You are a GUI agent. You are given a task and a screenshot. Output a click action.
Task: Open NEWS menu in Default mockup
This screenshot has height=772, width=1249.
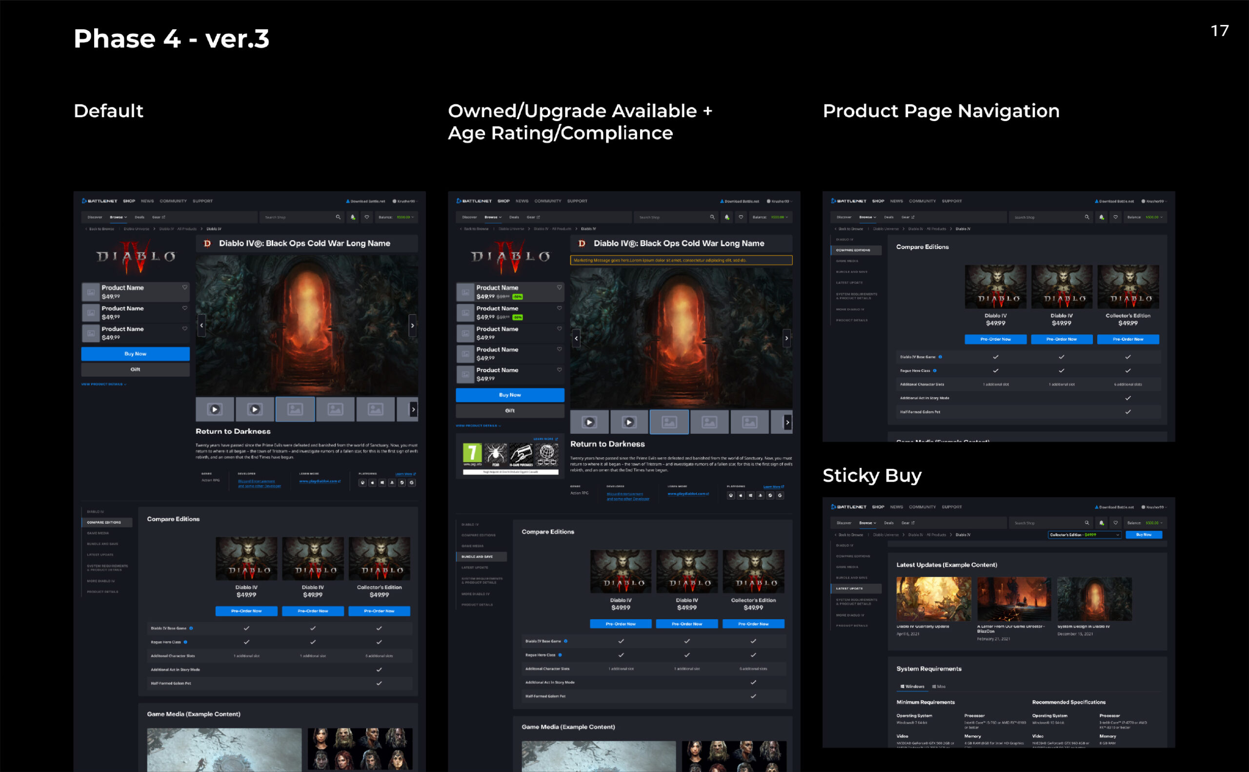pyautogui.click(x=147, y=201)
